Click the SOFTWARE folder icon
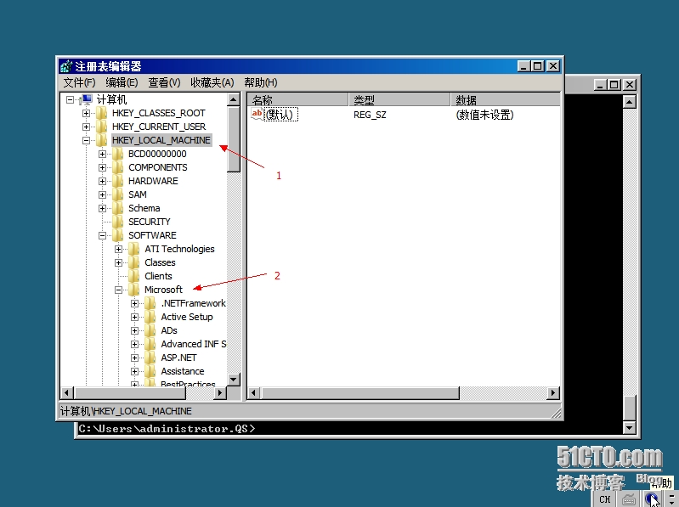This screenshot has height=507, width=679. [x=118, y=235]
